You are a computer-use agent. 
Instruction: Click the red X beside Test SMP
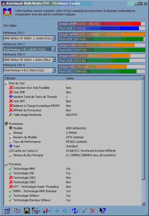coord(11,92)
